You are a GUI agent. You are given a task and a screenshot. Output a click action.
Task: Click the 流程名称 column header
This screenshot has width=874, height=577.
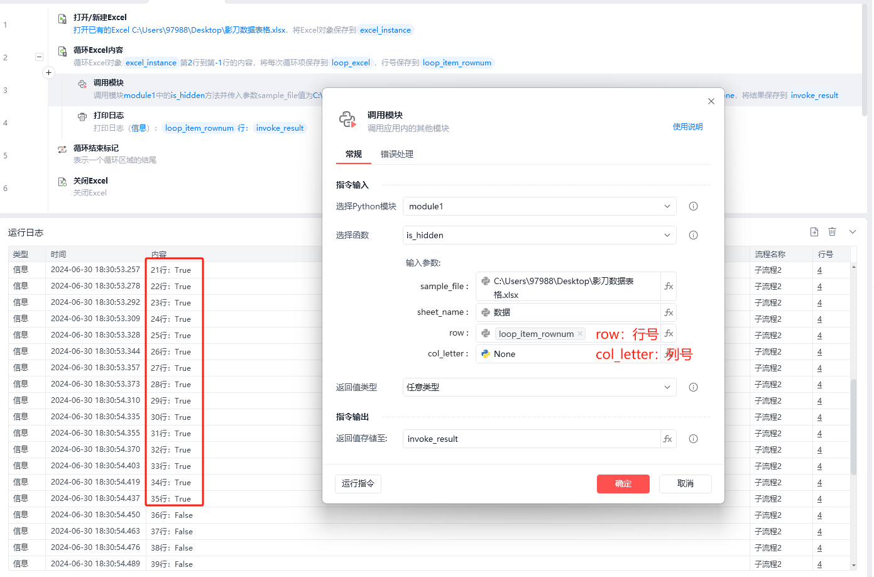click(x=770, y=255)
